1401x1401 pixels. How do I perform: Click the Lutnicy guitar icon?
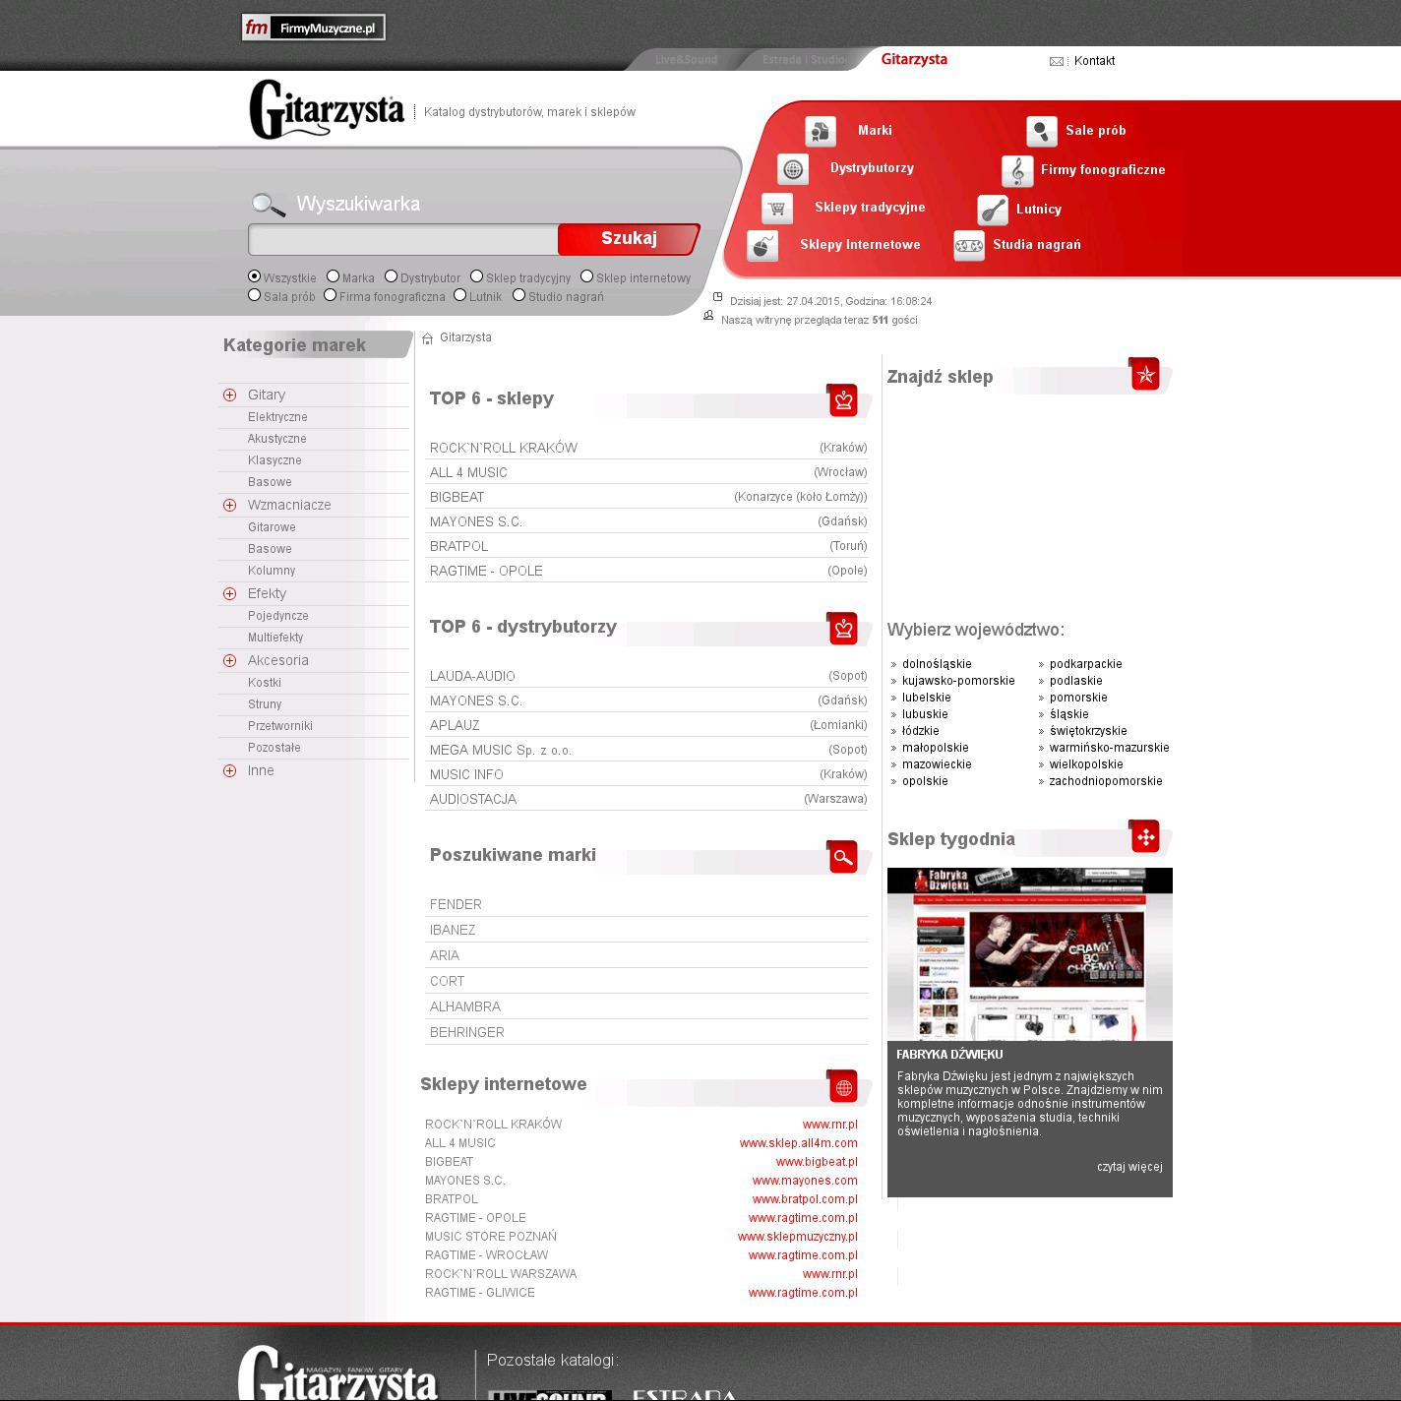[x=993, y=210]
